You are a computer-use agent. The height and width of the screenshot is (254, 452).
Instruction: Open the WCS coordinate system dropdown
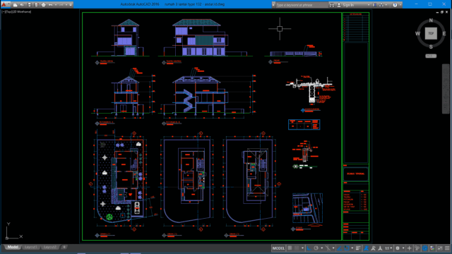431,56
